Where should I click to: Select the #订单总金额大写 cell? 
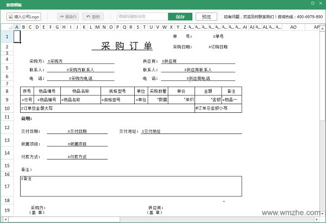(108, 108)
